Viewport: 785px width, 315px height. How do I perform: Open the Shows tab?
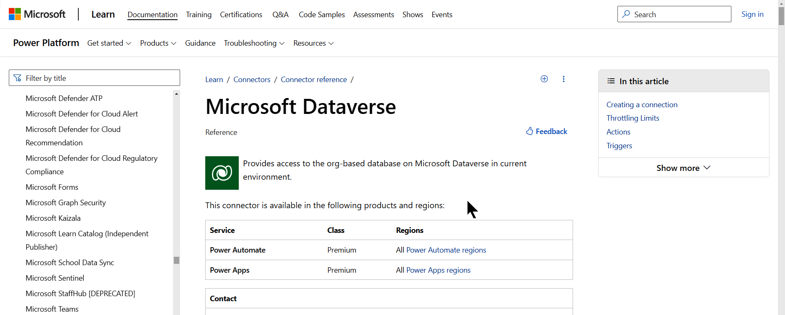[413, 15]
